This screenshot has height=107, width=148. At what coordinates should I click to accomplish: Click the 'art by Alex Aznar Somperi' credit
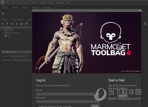coord(131,71)
